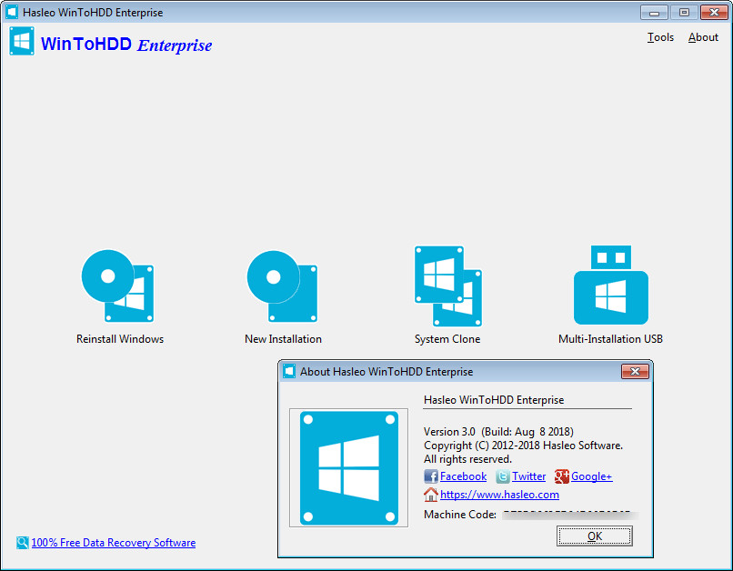
Task: Click the blurred machine code value
Action: pyautogui.click(x=571, y=515)
